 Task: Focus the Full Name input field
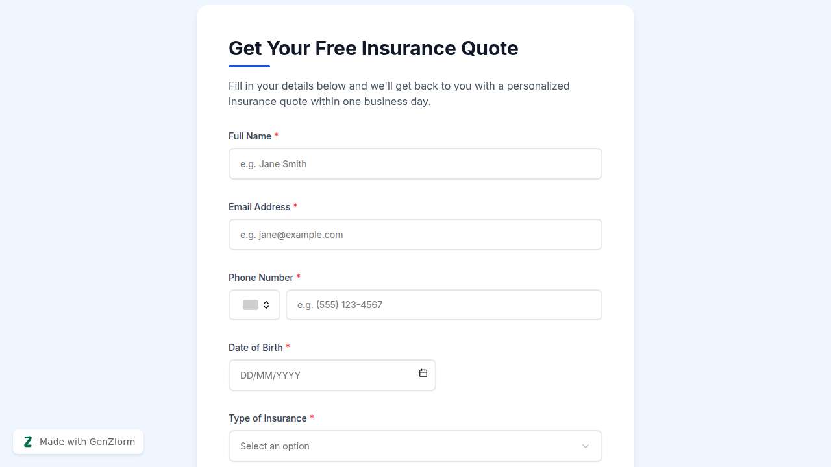[415, 164]
